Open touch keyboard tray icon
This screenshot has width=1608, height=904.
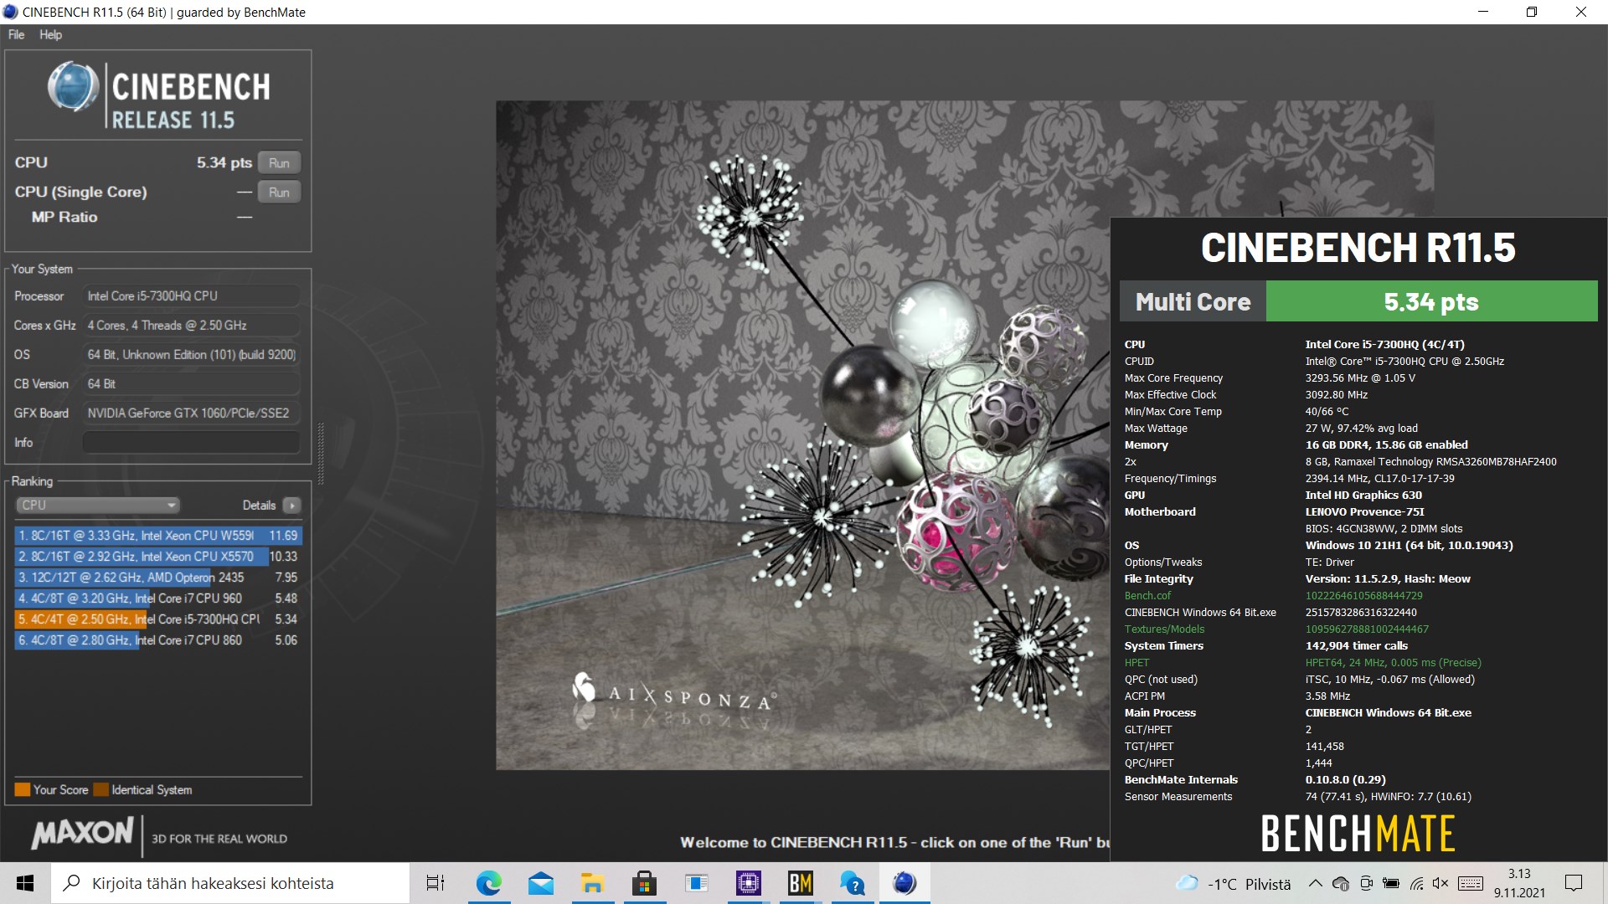coord(1471,884)
